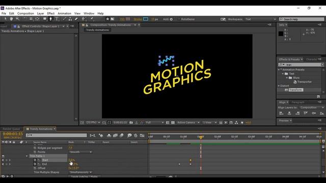The image size is (326, 183).
Task: Switch to the Render Queue tab
Action: pos(11,129)
